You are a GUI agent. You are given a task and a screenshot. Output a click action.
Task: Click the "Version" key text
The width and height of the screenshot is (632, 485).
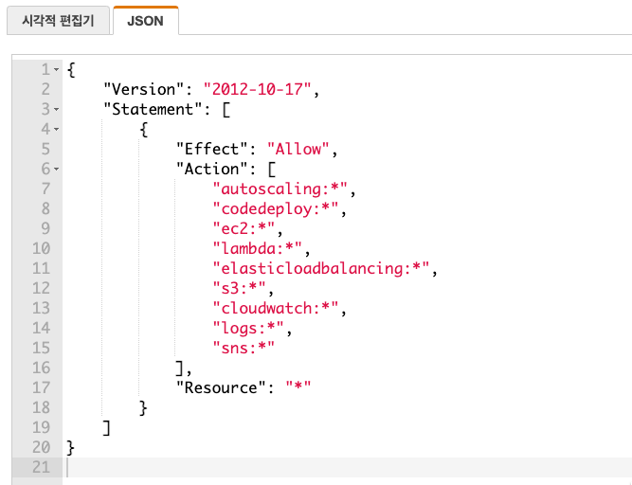144,89
